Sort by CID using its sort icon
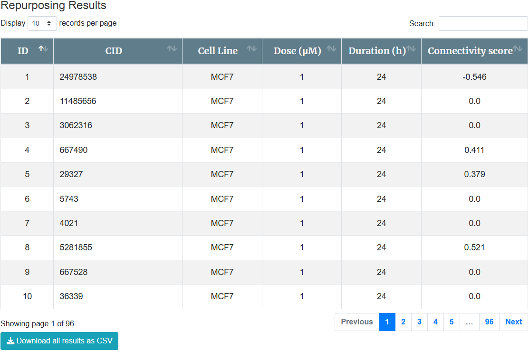Image resolution: width=529 pixels, height=351 pixels. click(x=172, y=48)
